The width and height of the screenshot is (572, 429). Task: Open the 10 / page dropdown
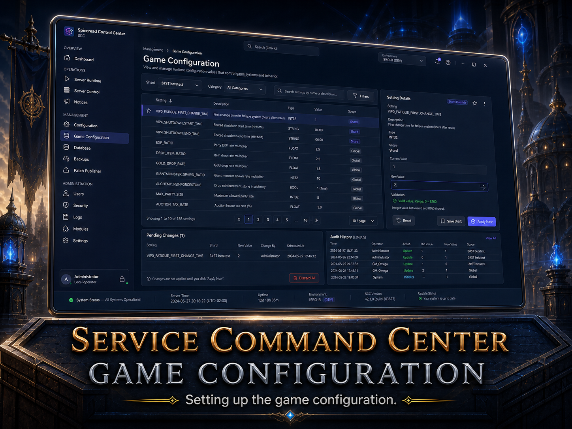point(363,221)
